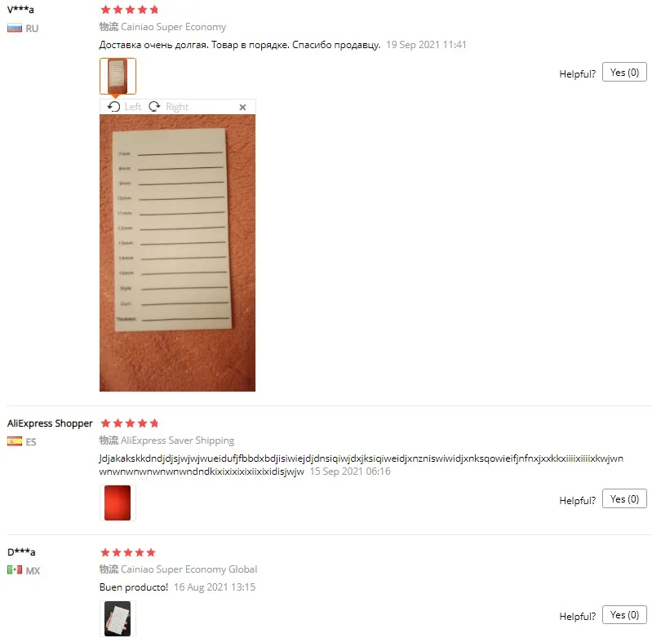Image resolution: width=652 pixels, height=642 pixels.
Task: Click the star rating of the AliExpress Shopper review
Action: pos(130,423)
